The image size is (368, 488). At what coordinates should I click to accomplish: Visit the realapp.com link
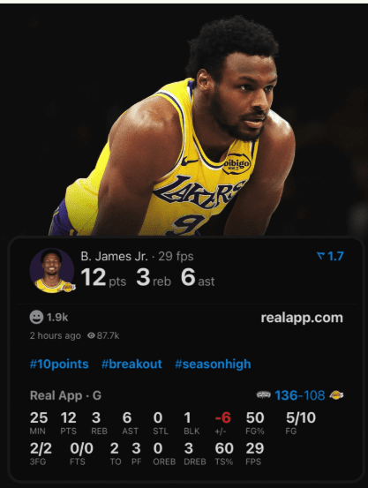pos(302,318)
